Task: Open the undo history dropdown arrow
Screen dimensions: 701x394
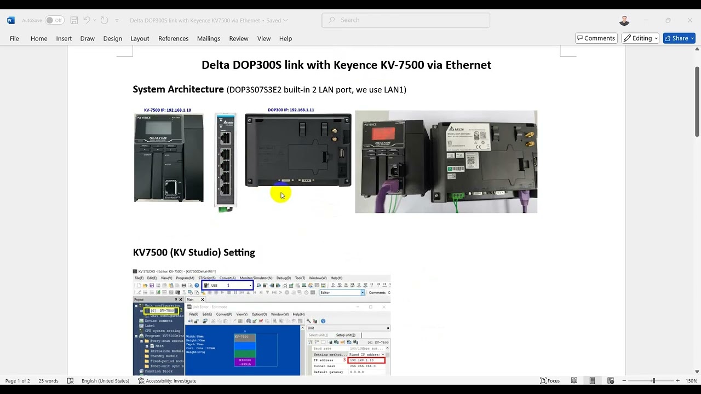Action: coord(95,20)
